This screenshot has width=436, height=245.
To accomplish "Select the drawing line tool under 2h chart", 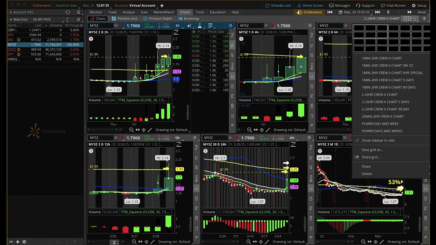I will click(150, 130).
